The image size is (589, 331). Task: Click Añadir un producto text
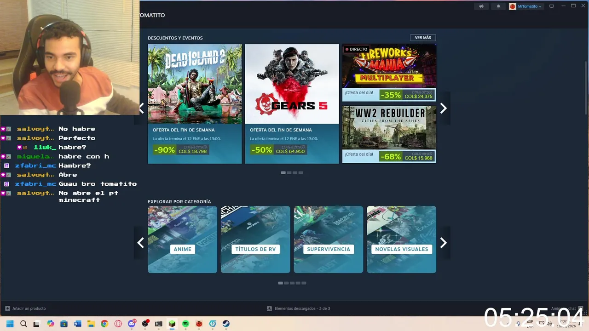[x=29, y=308]
